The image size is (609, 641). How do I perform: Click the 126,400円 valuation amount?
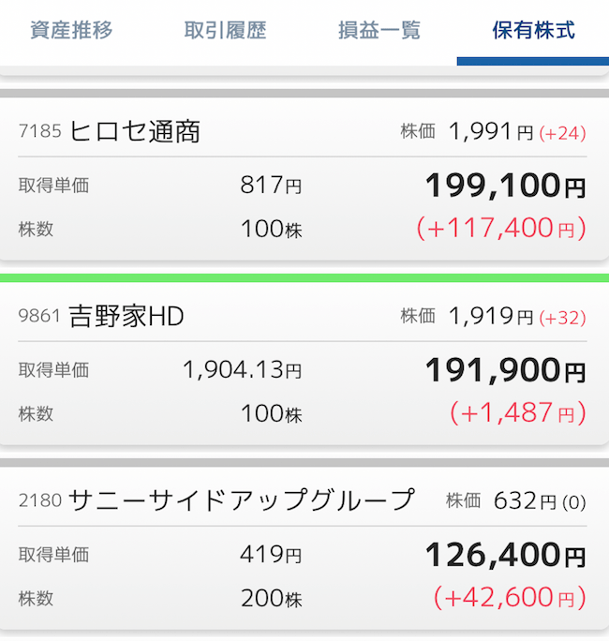506,555
